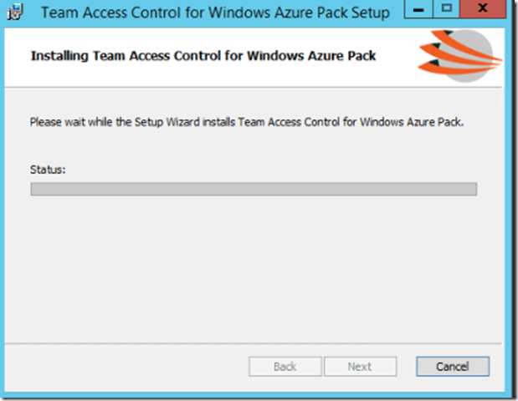518x401 pixels.
Task: Click the "Status:" label
Action: click(48, 170)
